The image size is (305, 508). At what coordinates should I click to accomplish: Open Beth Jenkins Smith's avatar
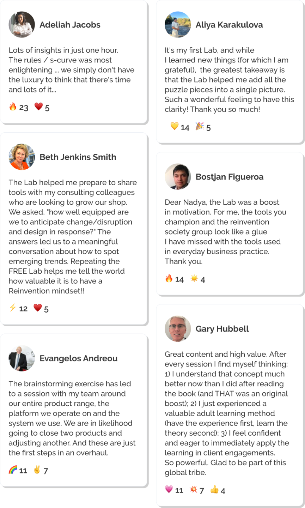click(x=22, y=157)
